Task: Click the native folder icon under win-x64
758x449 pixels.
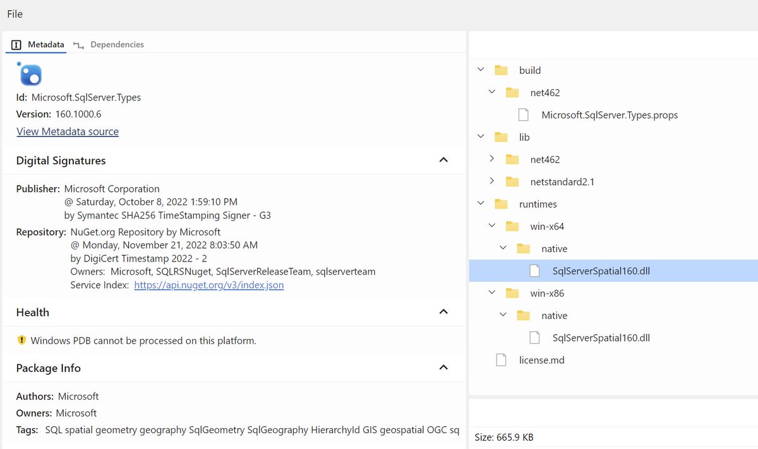Action: (524, 249)
